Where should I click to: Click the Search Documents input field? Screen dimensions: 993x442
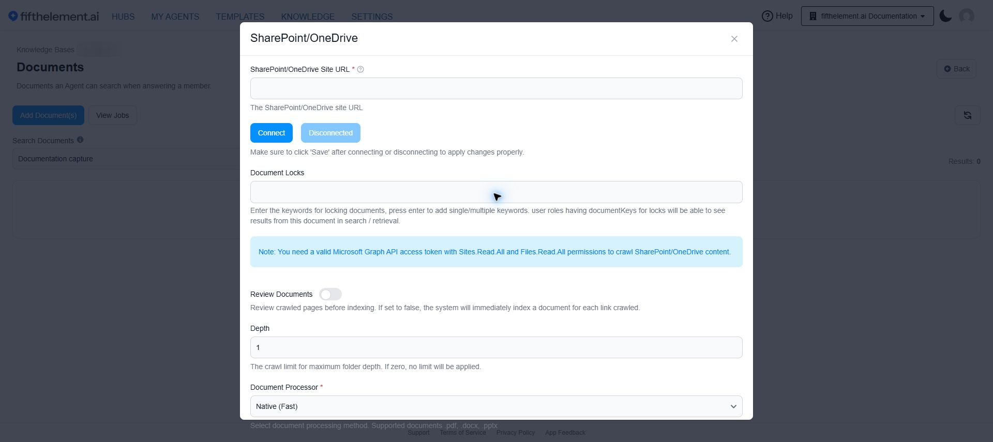126,159
